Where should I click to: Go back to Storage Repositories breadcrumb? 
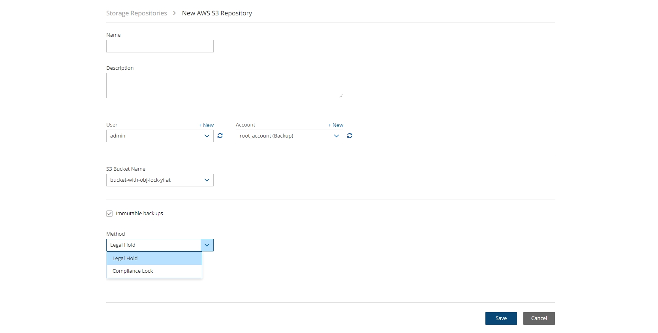point(137,13)
